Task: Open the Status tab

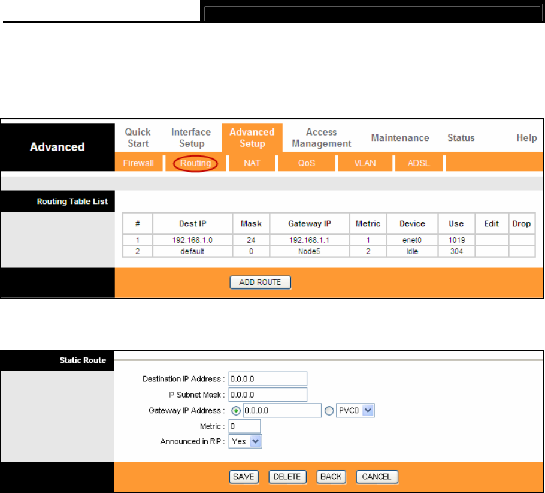Action: (461, 138)
